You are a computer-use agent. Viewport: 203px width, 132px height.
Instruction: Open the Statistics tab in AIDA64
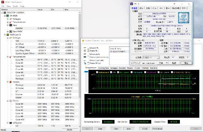[x=153, y=68]
